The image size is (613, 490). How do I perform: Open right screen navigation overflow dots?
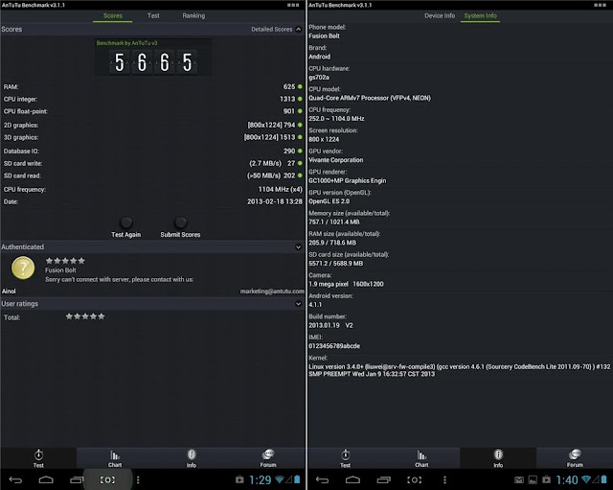444,479
